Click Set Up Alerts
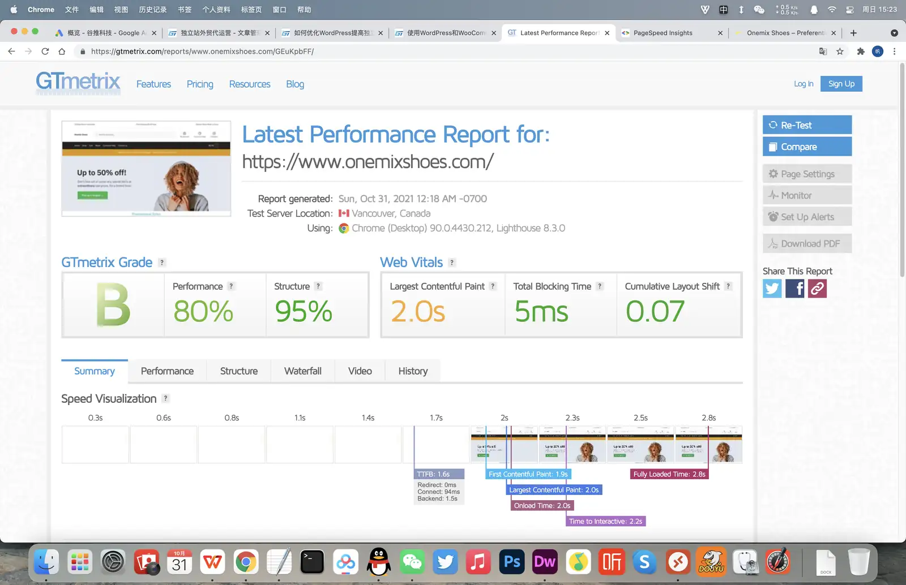 (807, 217)
